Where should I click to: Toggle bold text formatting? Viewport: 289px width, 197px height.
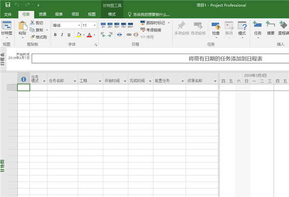pyautogui.click(x=55, y=35)
